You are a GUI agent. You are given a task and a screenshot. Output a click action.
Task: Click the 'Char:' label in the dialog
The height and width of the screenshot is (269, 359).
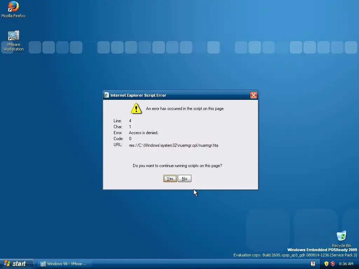pyautogui.click(x=118, y=127)
